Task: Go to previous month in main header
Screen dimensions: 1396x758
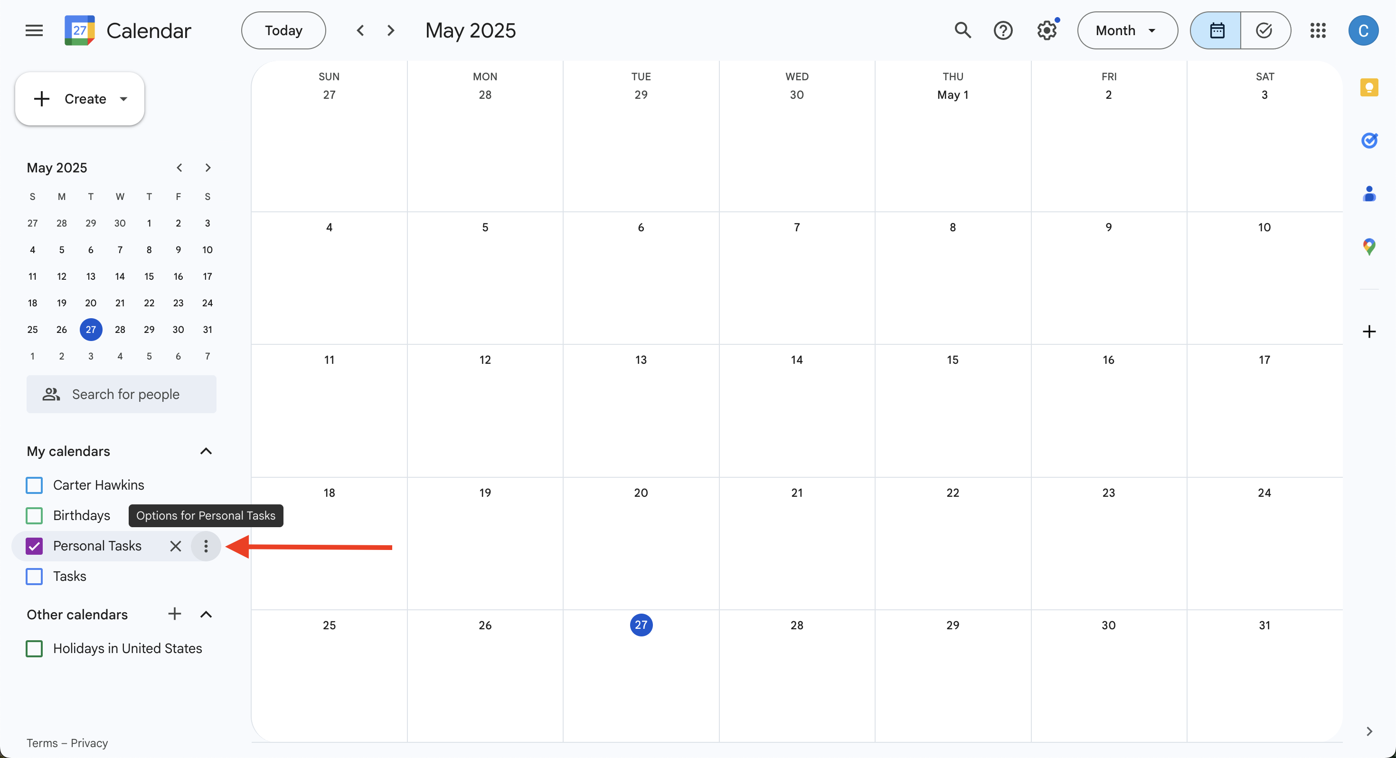Action: 360,30
